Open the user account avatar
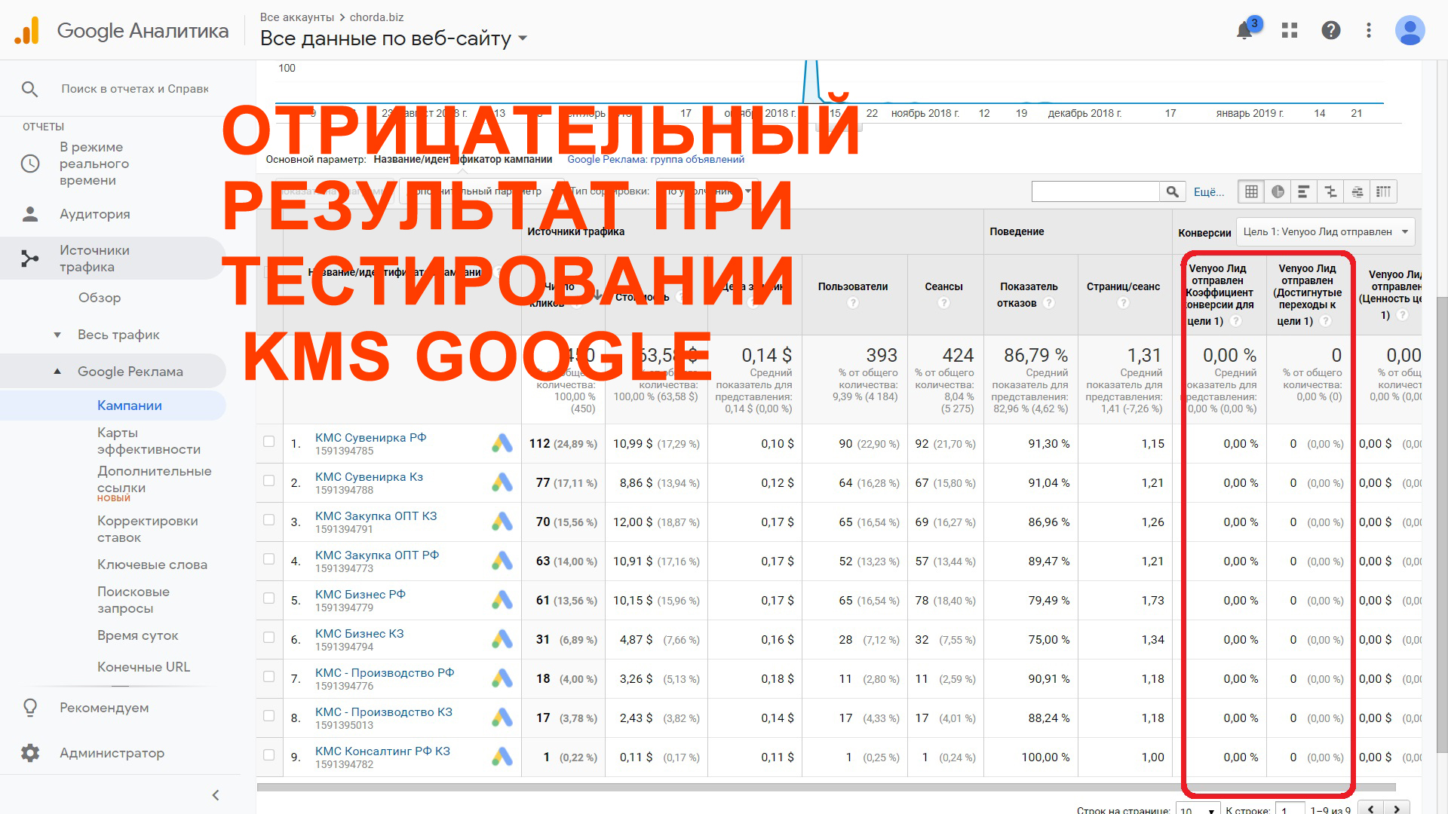The image size is (1448, 814). 1410,30
